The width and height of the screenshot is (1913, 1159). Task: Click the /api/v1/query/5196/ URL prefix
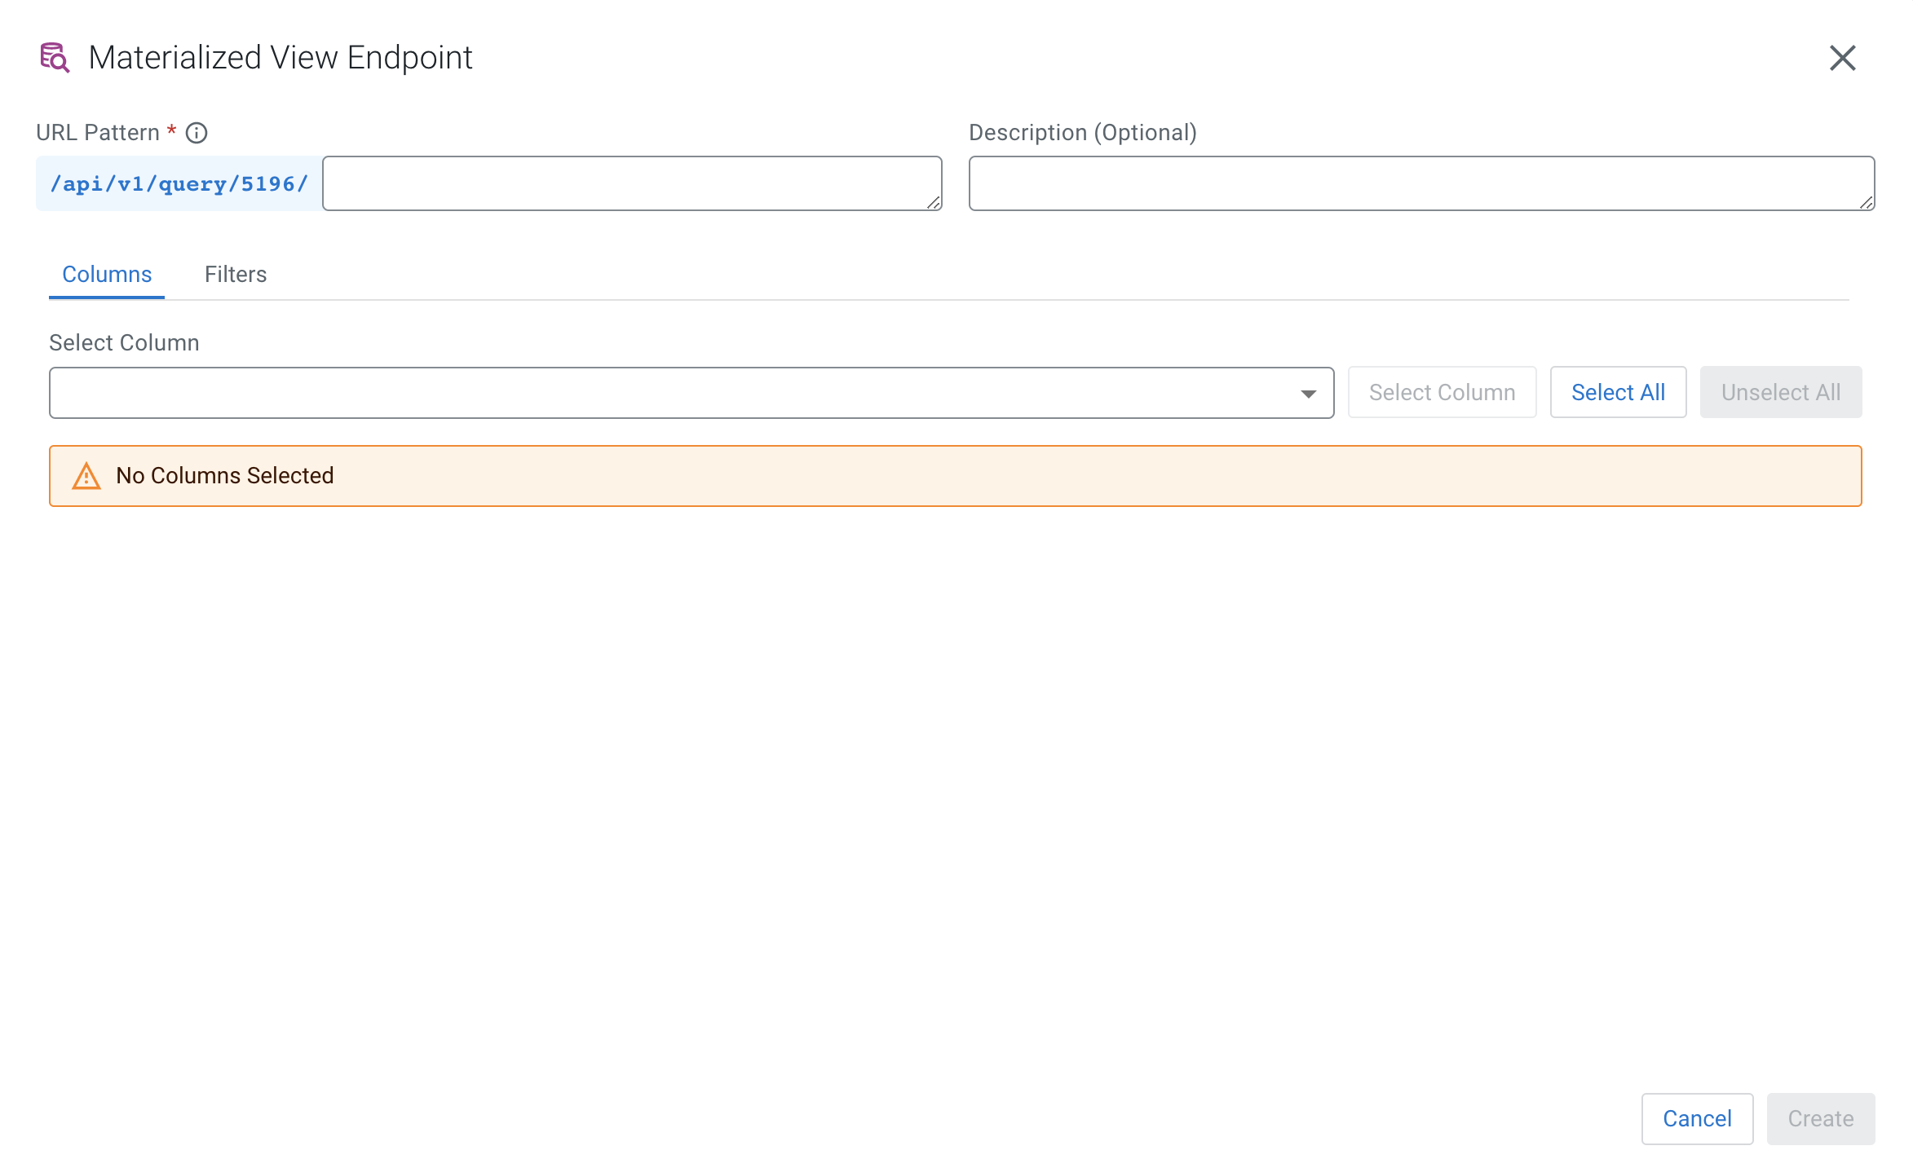pos(179,184)
